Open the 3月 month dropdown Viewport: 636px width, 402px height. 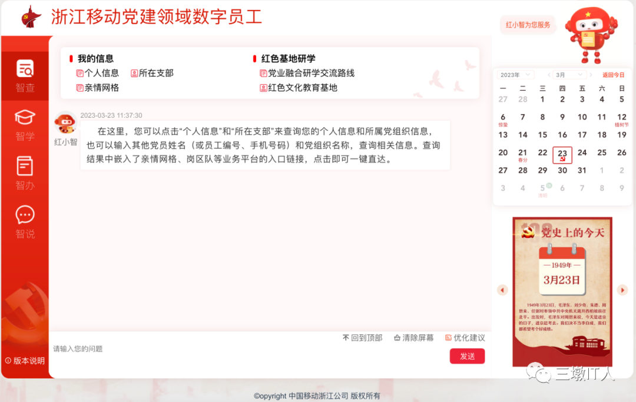point(569,75)
